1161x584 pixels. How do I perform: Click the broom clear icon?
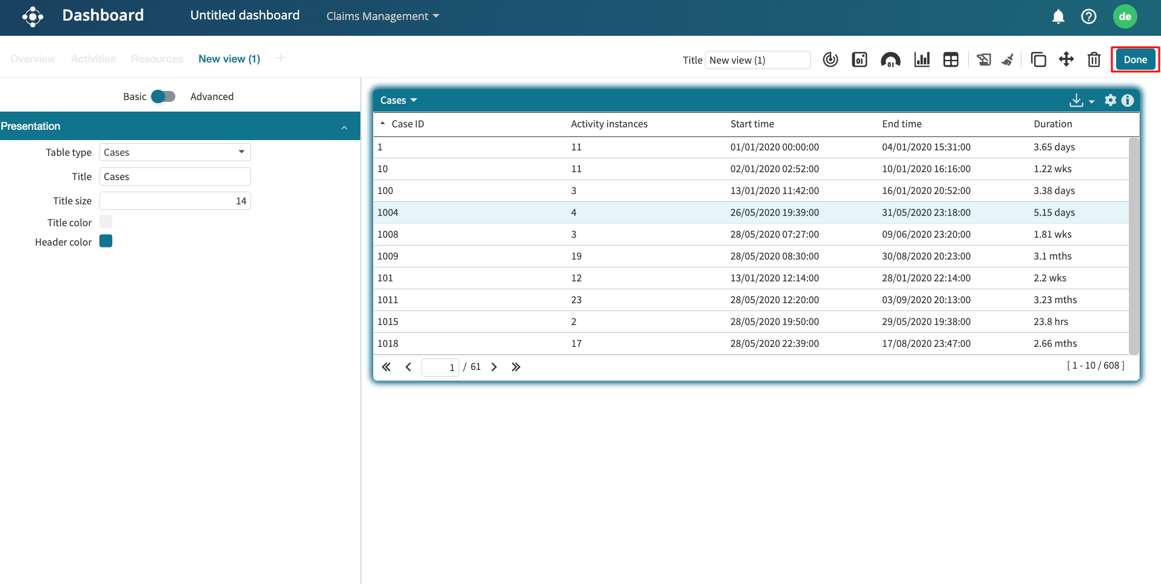(x=1008, y=59)
